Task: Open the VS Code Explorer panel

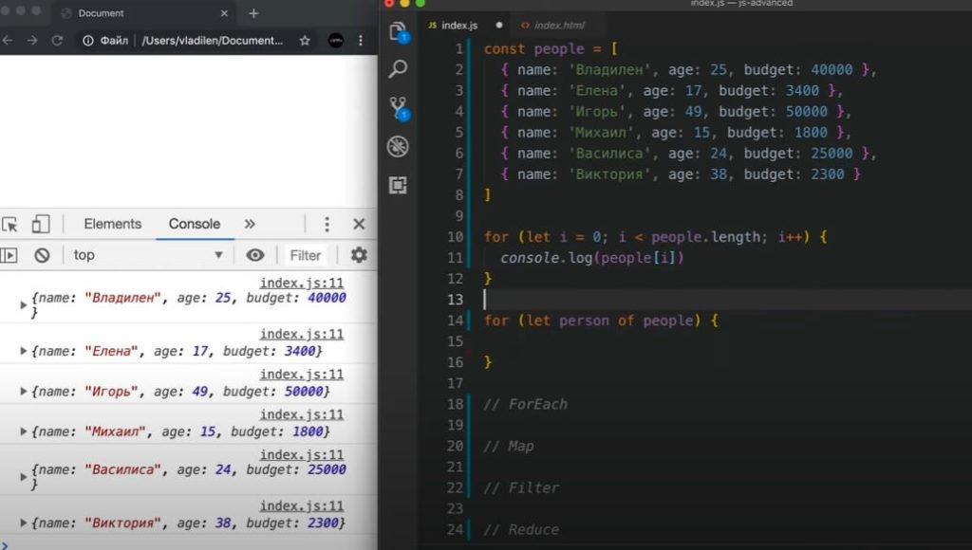Action: [399, 32]
